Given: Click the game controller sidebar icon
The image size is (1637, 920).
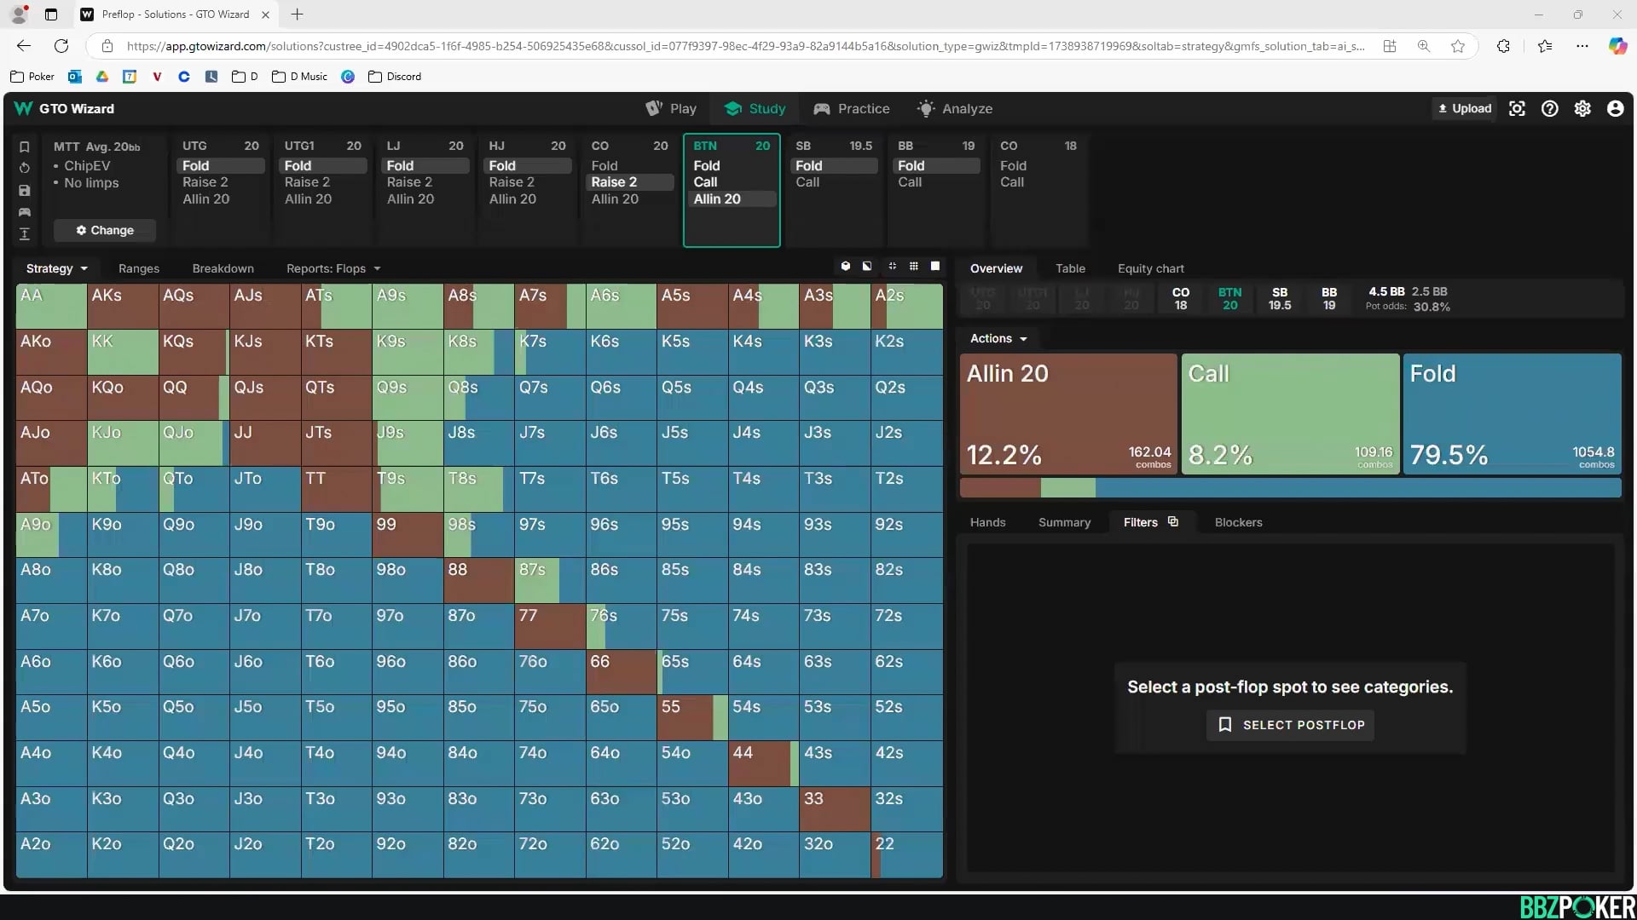Looking at the screenshot, I should click(25, 211).
